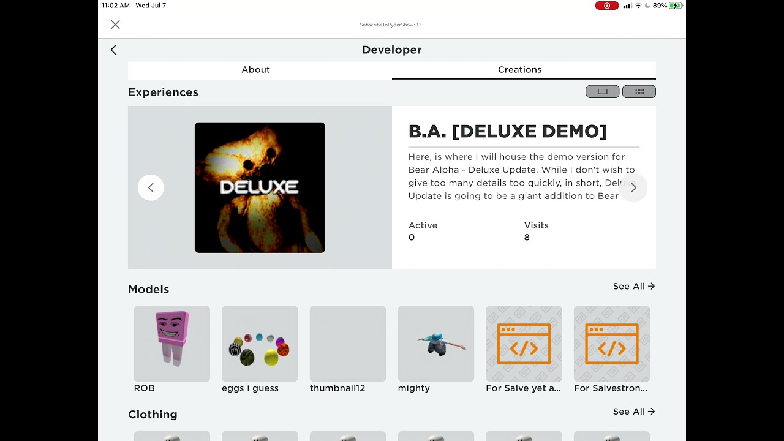The width and height of the screenshot is (784, 441).
Task: Click the eggs i guess label
Action: (250, 388)
